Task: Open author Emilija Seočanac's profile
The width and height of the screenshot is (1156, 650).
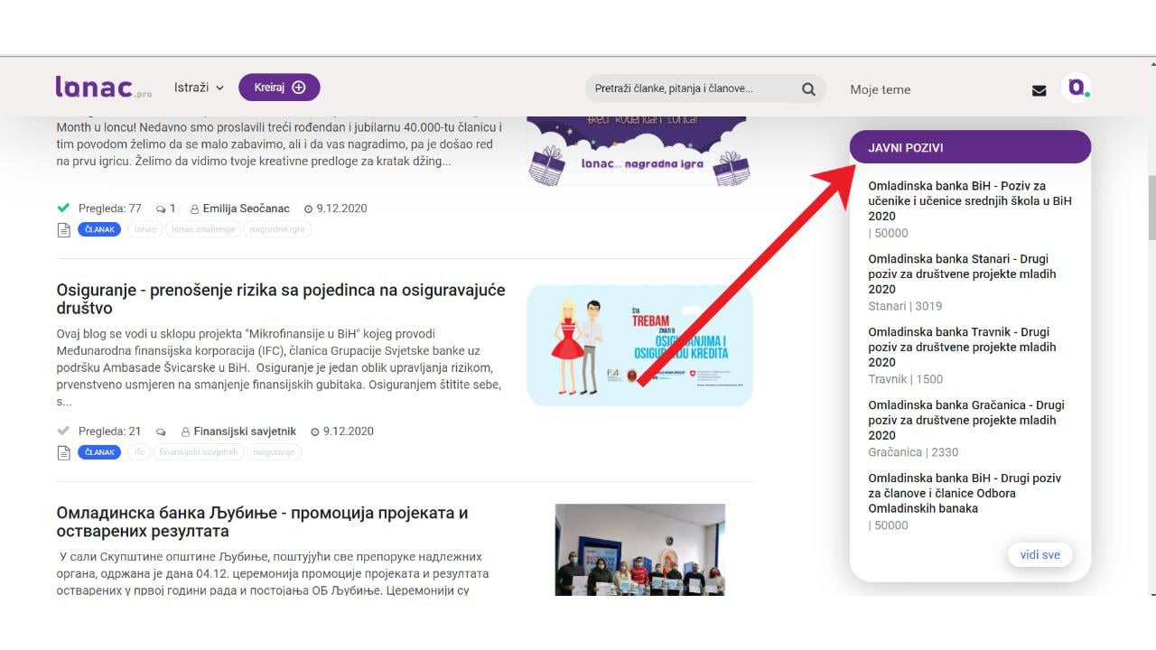Action: coord(246,209)
